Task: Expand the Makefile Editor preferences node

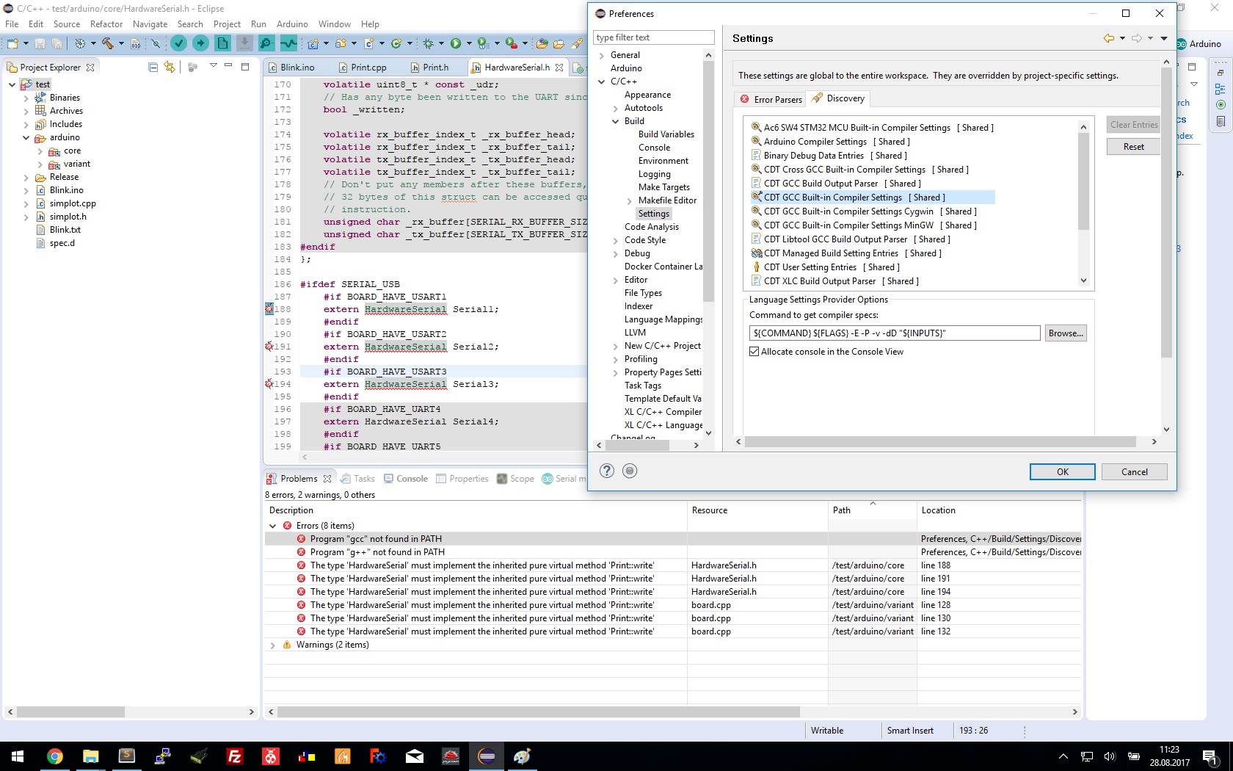Action: [x=630, y=200]
